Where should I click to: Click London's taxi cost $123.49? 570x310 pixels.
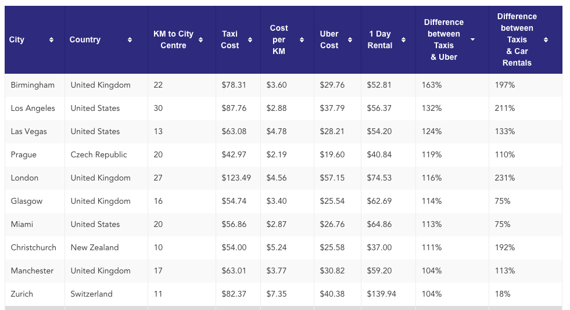click(236, 178)
